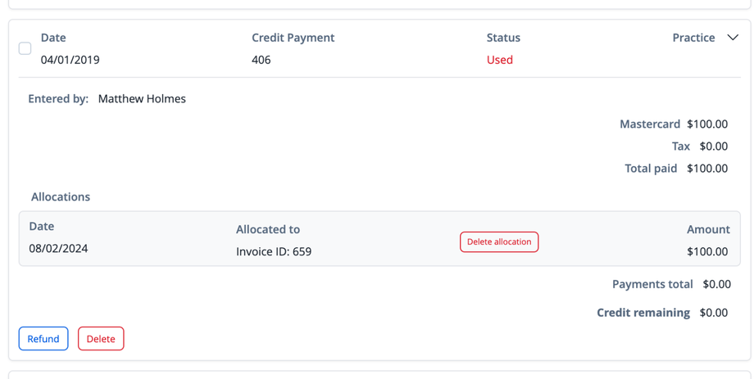Click the Credit remaining label
The width and height of the screenshot is (754, 379).
tap(643, 313)
